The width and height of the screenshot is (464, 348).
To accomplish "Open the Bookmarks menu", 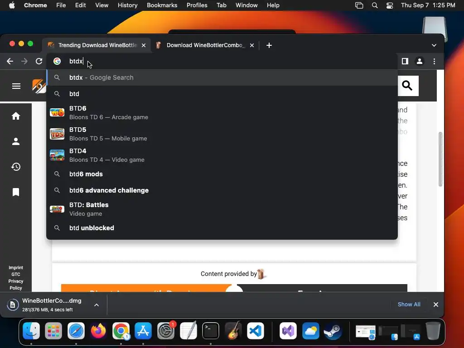I will coord(162,5).
